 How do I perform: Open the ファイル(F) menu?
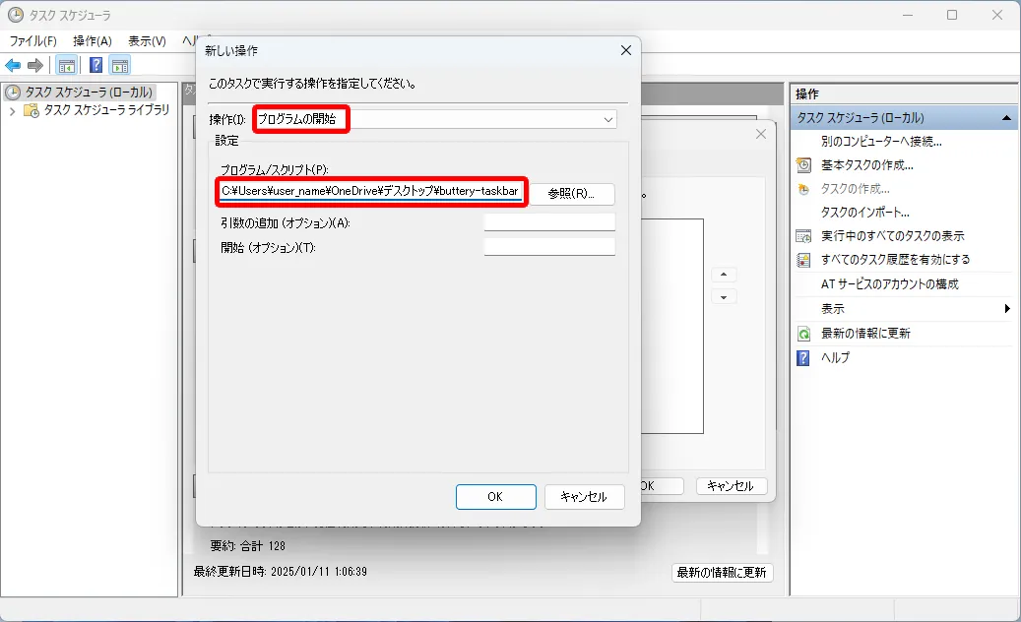[x=33, y=41]
